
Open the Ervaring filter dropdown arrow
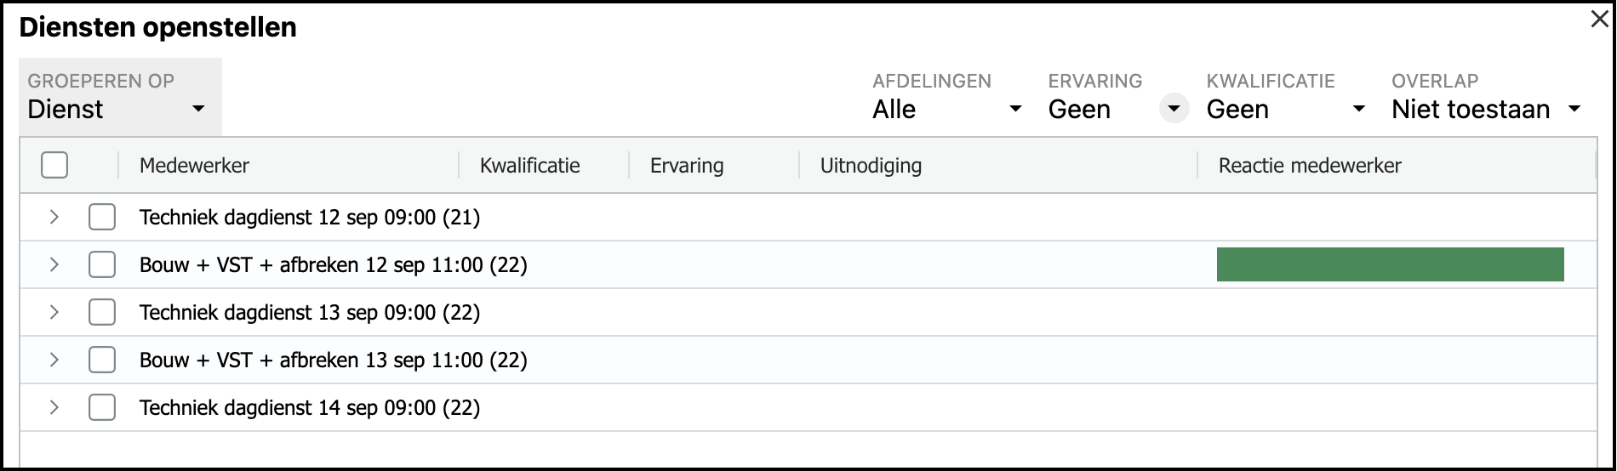coord(1174,109)
